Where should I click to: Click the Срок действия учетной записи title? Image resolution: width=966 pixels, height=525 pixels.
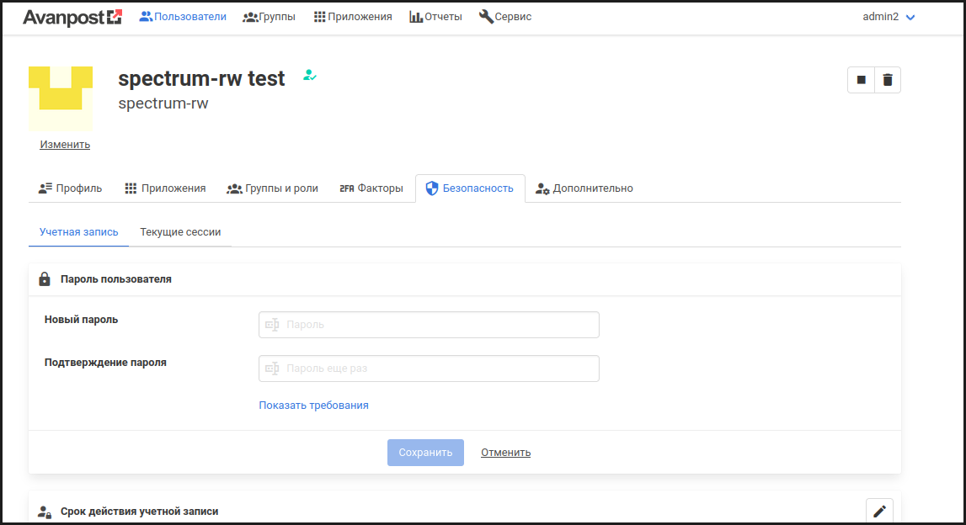click(139, 512)
